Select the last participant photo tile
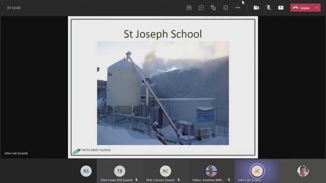 pyautogui.click(x=303, y=171)
